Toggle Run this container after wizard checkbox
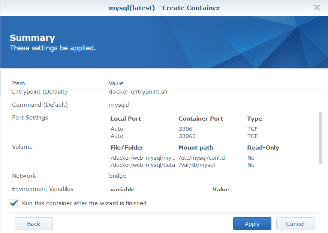This screenshot has width=328, height=233. tap(13, 203)
